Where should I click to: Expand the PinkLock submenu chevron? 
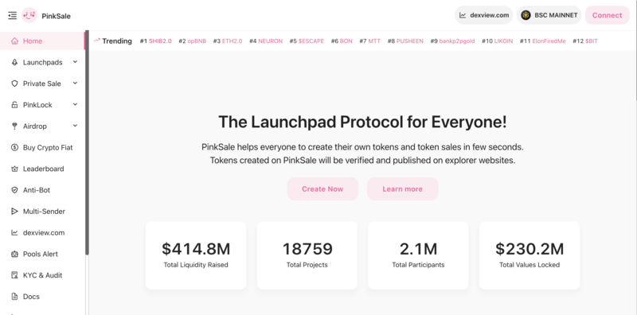[x=75, y=104]
